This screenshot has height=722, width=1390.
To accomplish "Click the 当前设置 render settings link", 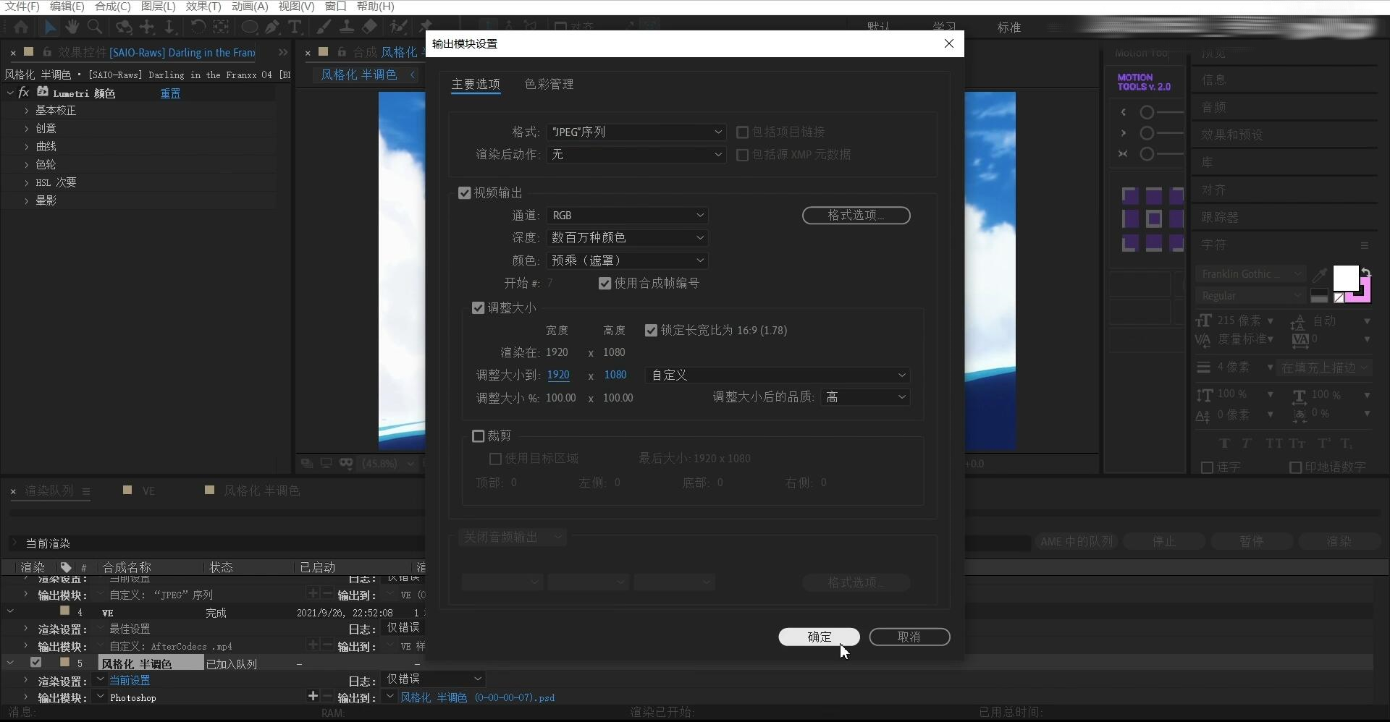I will click(x=130, y=680).
